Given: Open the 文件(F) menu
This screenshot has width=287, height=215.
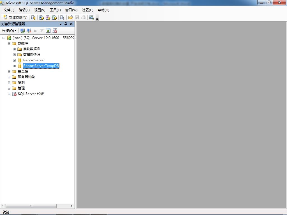Looking at the screenshot, I should [x=9, y=10].
